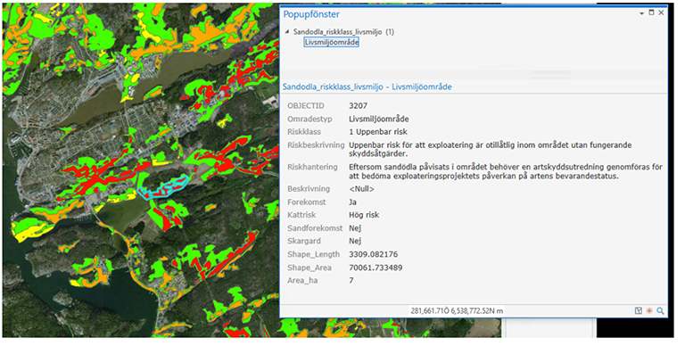Image resolution: width=685 pixels, height=346 pixels.
Task: Click the Beskrivning <Null> value
Action: click(362, 189)
